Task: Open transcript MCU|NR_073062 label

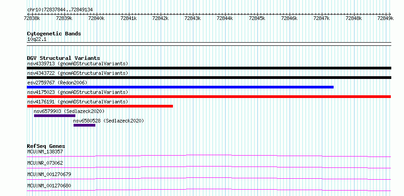Action: [x=45, y=163]
